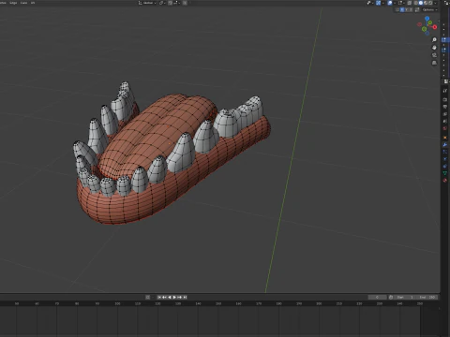
Task: Click the play animation button
Action: pyautogui.click(x=174, y=297)
